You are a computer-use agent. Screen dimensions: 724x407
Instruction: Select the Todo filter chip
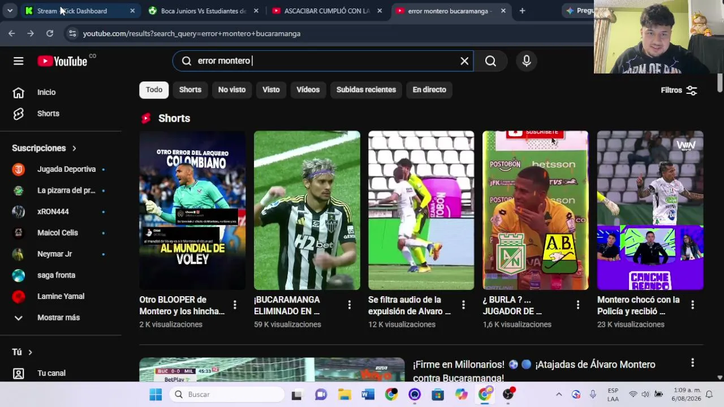pyautogui.click(x=154, y=90)
